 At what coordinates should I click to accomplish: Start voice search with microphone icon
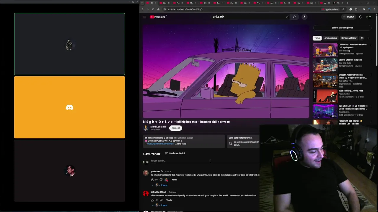304,17
